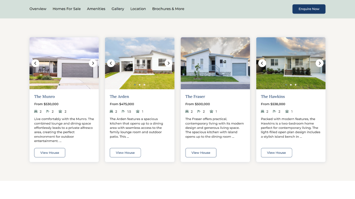The height and width of the screenshot is (199, 355).
Task: Click The Fraser house photo
Action: tap(215, 63)
